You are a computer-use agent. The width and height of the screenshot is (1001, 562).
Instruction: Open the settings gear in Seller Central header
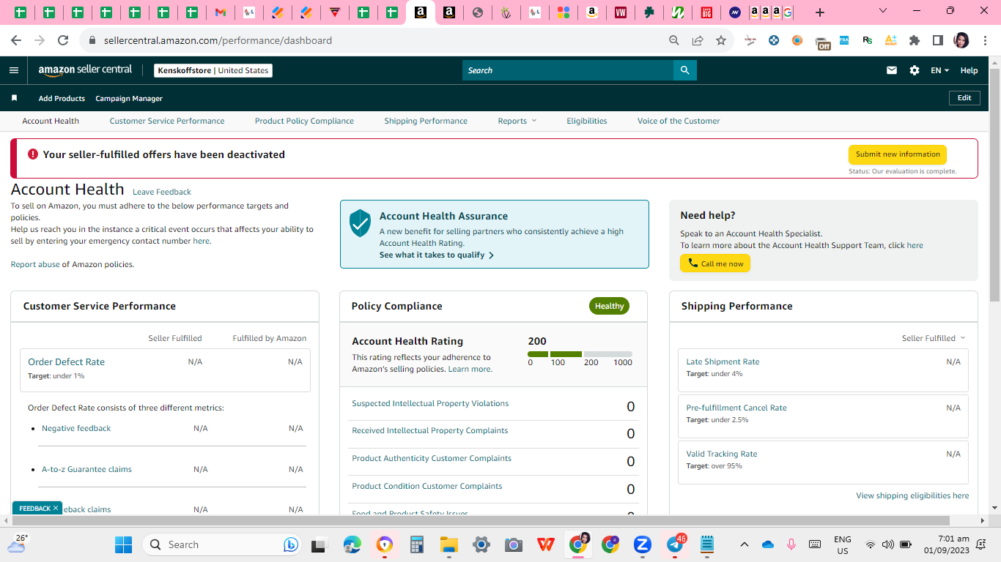click(915, 70)
